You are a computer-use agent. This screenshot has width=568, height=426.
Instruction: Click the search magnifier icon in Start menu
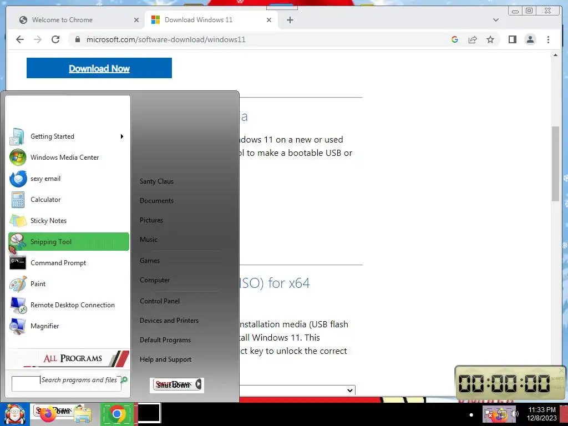coord(124,379)
